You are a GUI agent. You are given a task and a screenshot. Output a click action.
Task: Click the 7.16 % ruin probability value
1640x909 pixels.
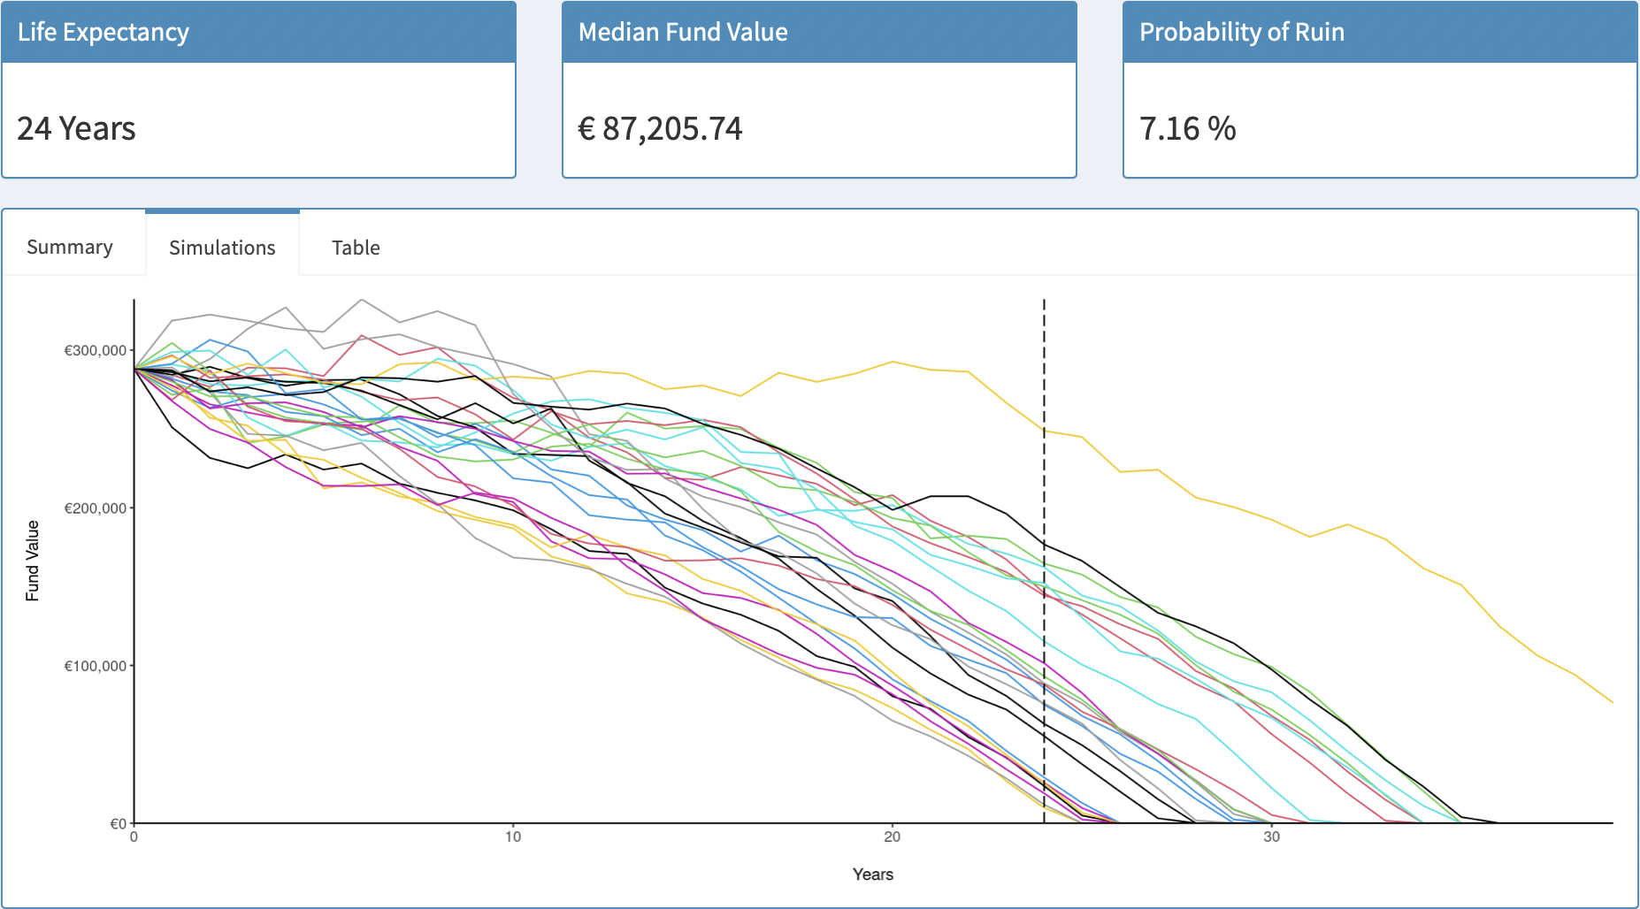pos(1187,129)
